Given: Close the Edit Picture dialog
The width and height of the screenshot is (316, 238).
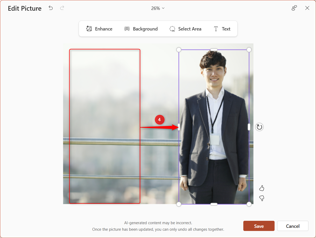Looking at the screenshot, I should (307, 8).
